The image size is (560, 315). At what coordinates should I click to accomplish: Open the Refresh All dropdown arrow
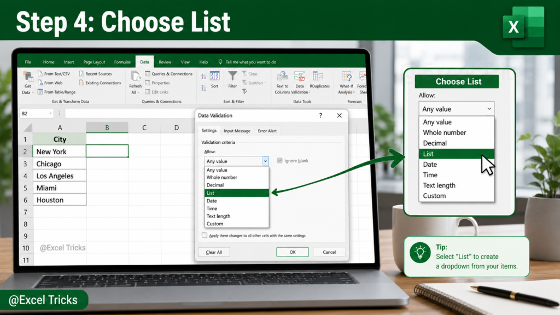(138, 92)
